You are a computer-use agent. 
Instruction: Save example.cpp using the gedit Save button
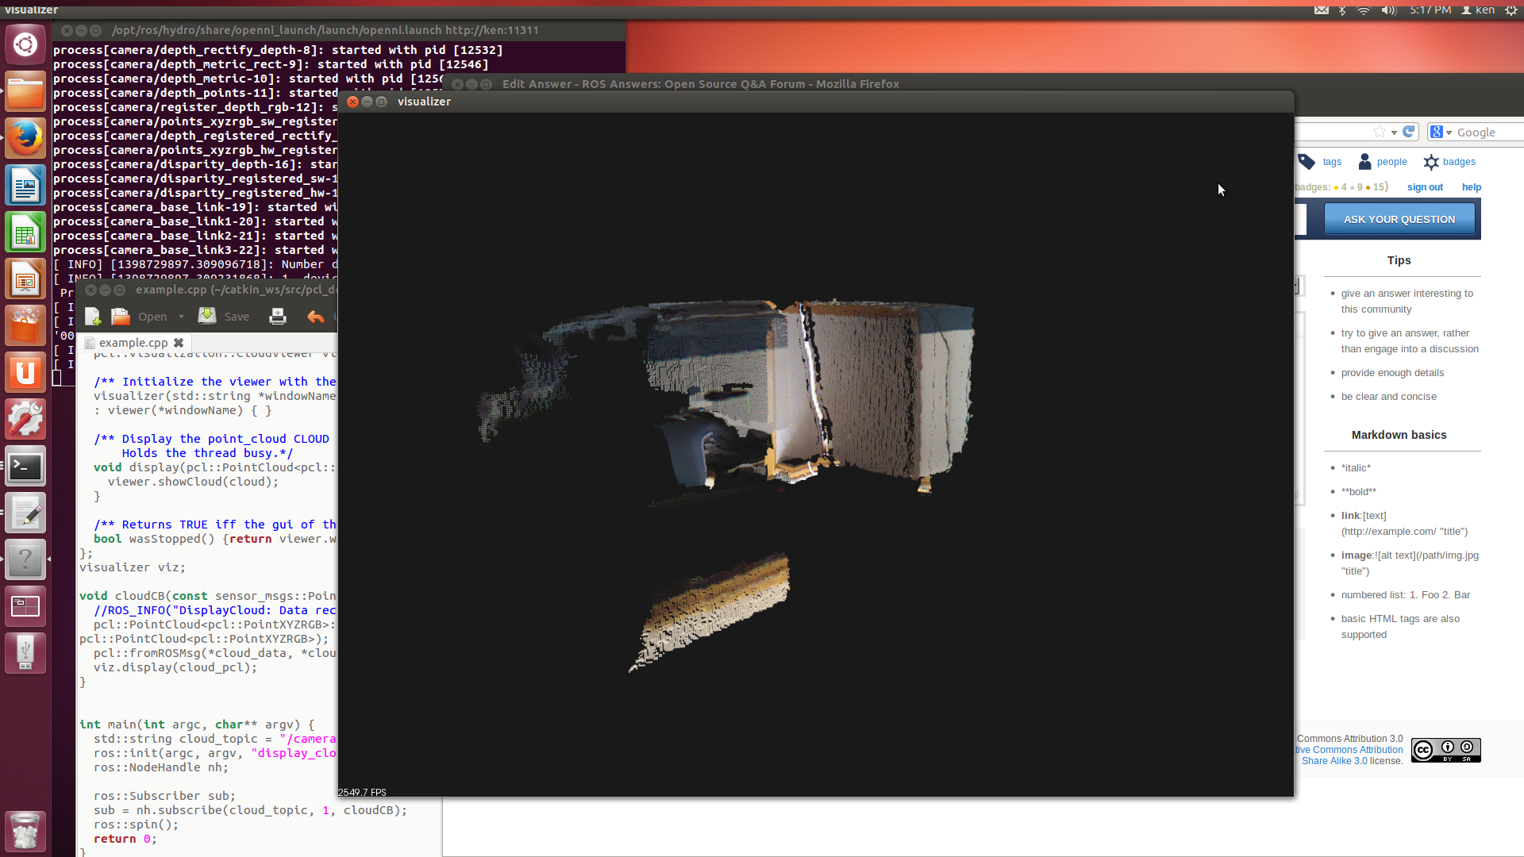(224, 317)
